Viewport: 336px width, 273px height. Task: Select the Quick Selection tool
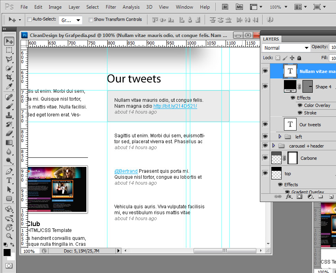tap(9, 68)
